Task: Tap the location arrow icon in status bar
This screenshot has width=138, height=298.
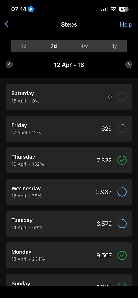Action: click(31, 9)
